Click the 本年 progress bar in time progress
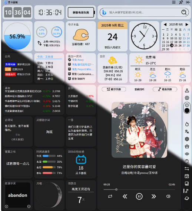192x211 pixels. click(49, 173)
